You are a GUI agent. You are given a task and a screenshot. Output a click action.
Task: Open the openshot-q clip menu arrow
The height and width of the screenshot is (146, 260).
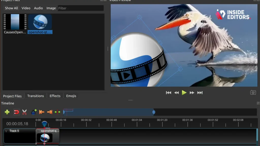(38, 131)
